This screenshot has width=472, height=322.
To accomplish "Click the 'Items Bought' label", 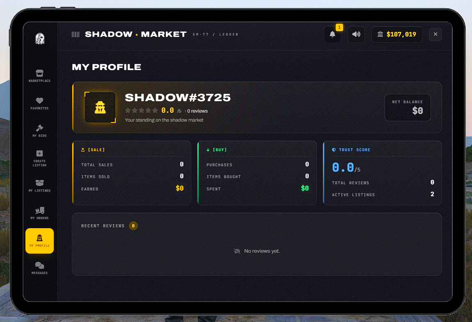I will 224,177.
